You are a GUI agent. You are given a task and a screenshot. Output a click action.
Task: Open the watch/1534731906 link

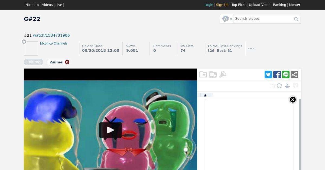coord(51,35)
